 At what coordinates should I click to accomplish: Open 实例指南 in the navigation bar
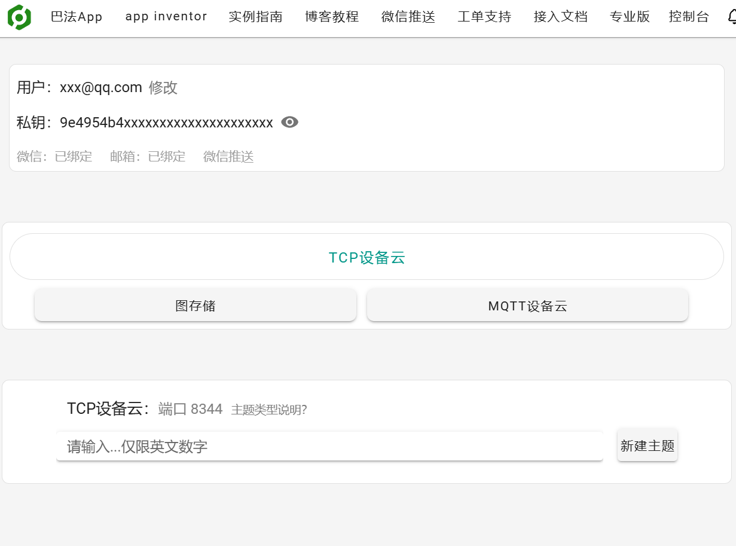coord(255,17)
